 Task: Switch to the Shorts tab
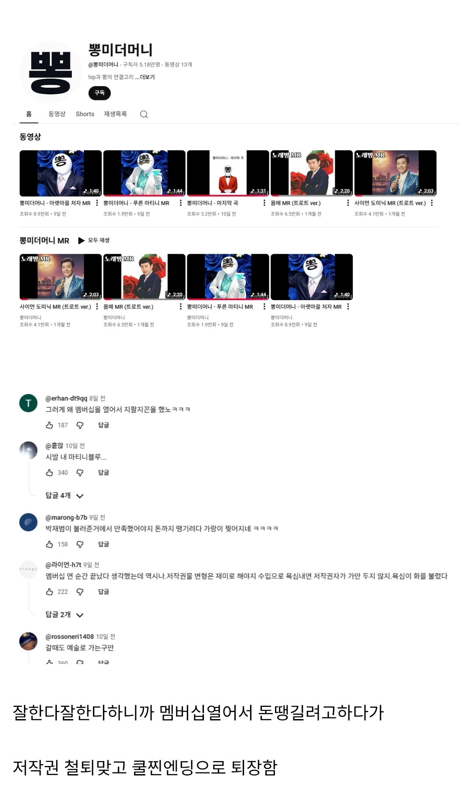[x=85, y=114]
